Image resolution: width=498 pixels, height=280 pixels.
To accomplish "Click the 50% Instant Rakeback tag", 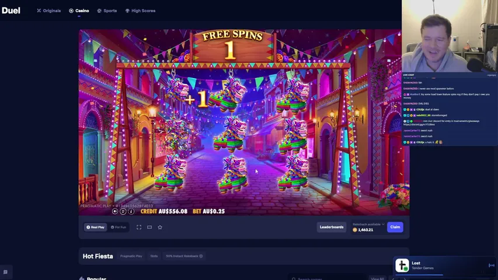I will tap(184, 256).
